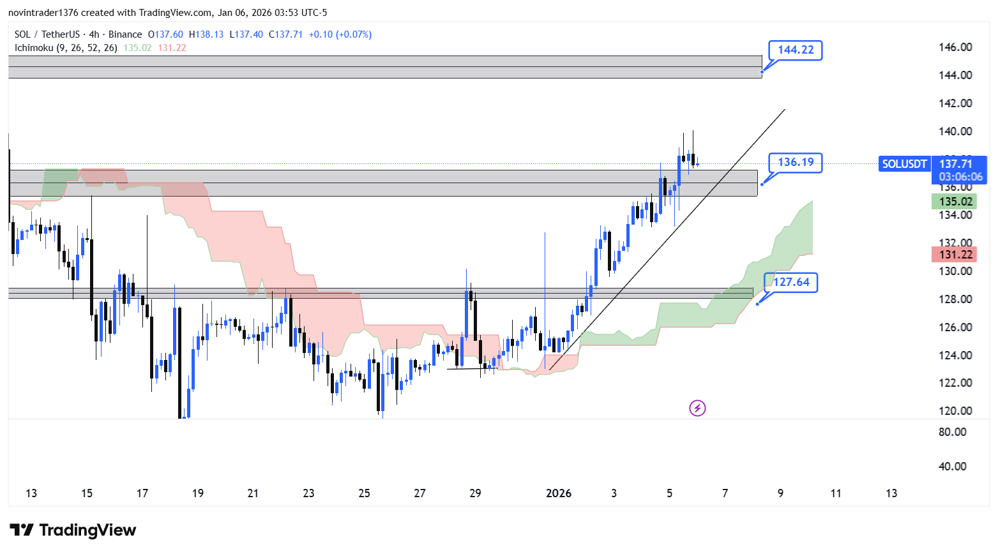The height and width of the screenshot is (554, 998).
Task: Select the 144.22 price callout label
Action: [x=795, y=50]
